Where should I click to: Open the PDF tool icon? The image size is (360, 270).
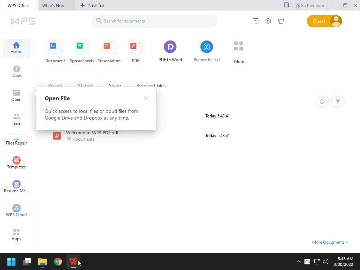[x=135, y=47]
